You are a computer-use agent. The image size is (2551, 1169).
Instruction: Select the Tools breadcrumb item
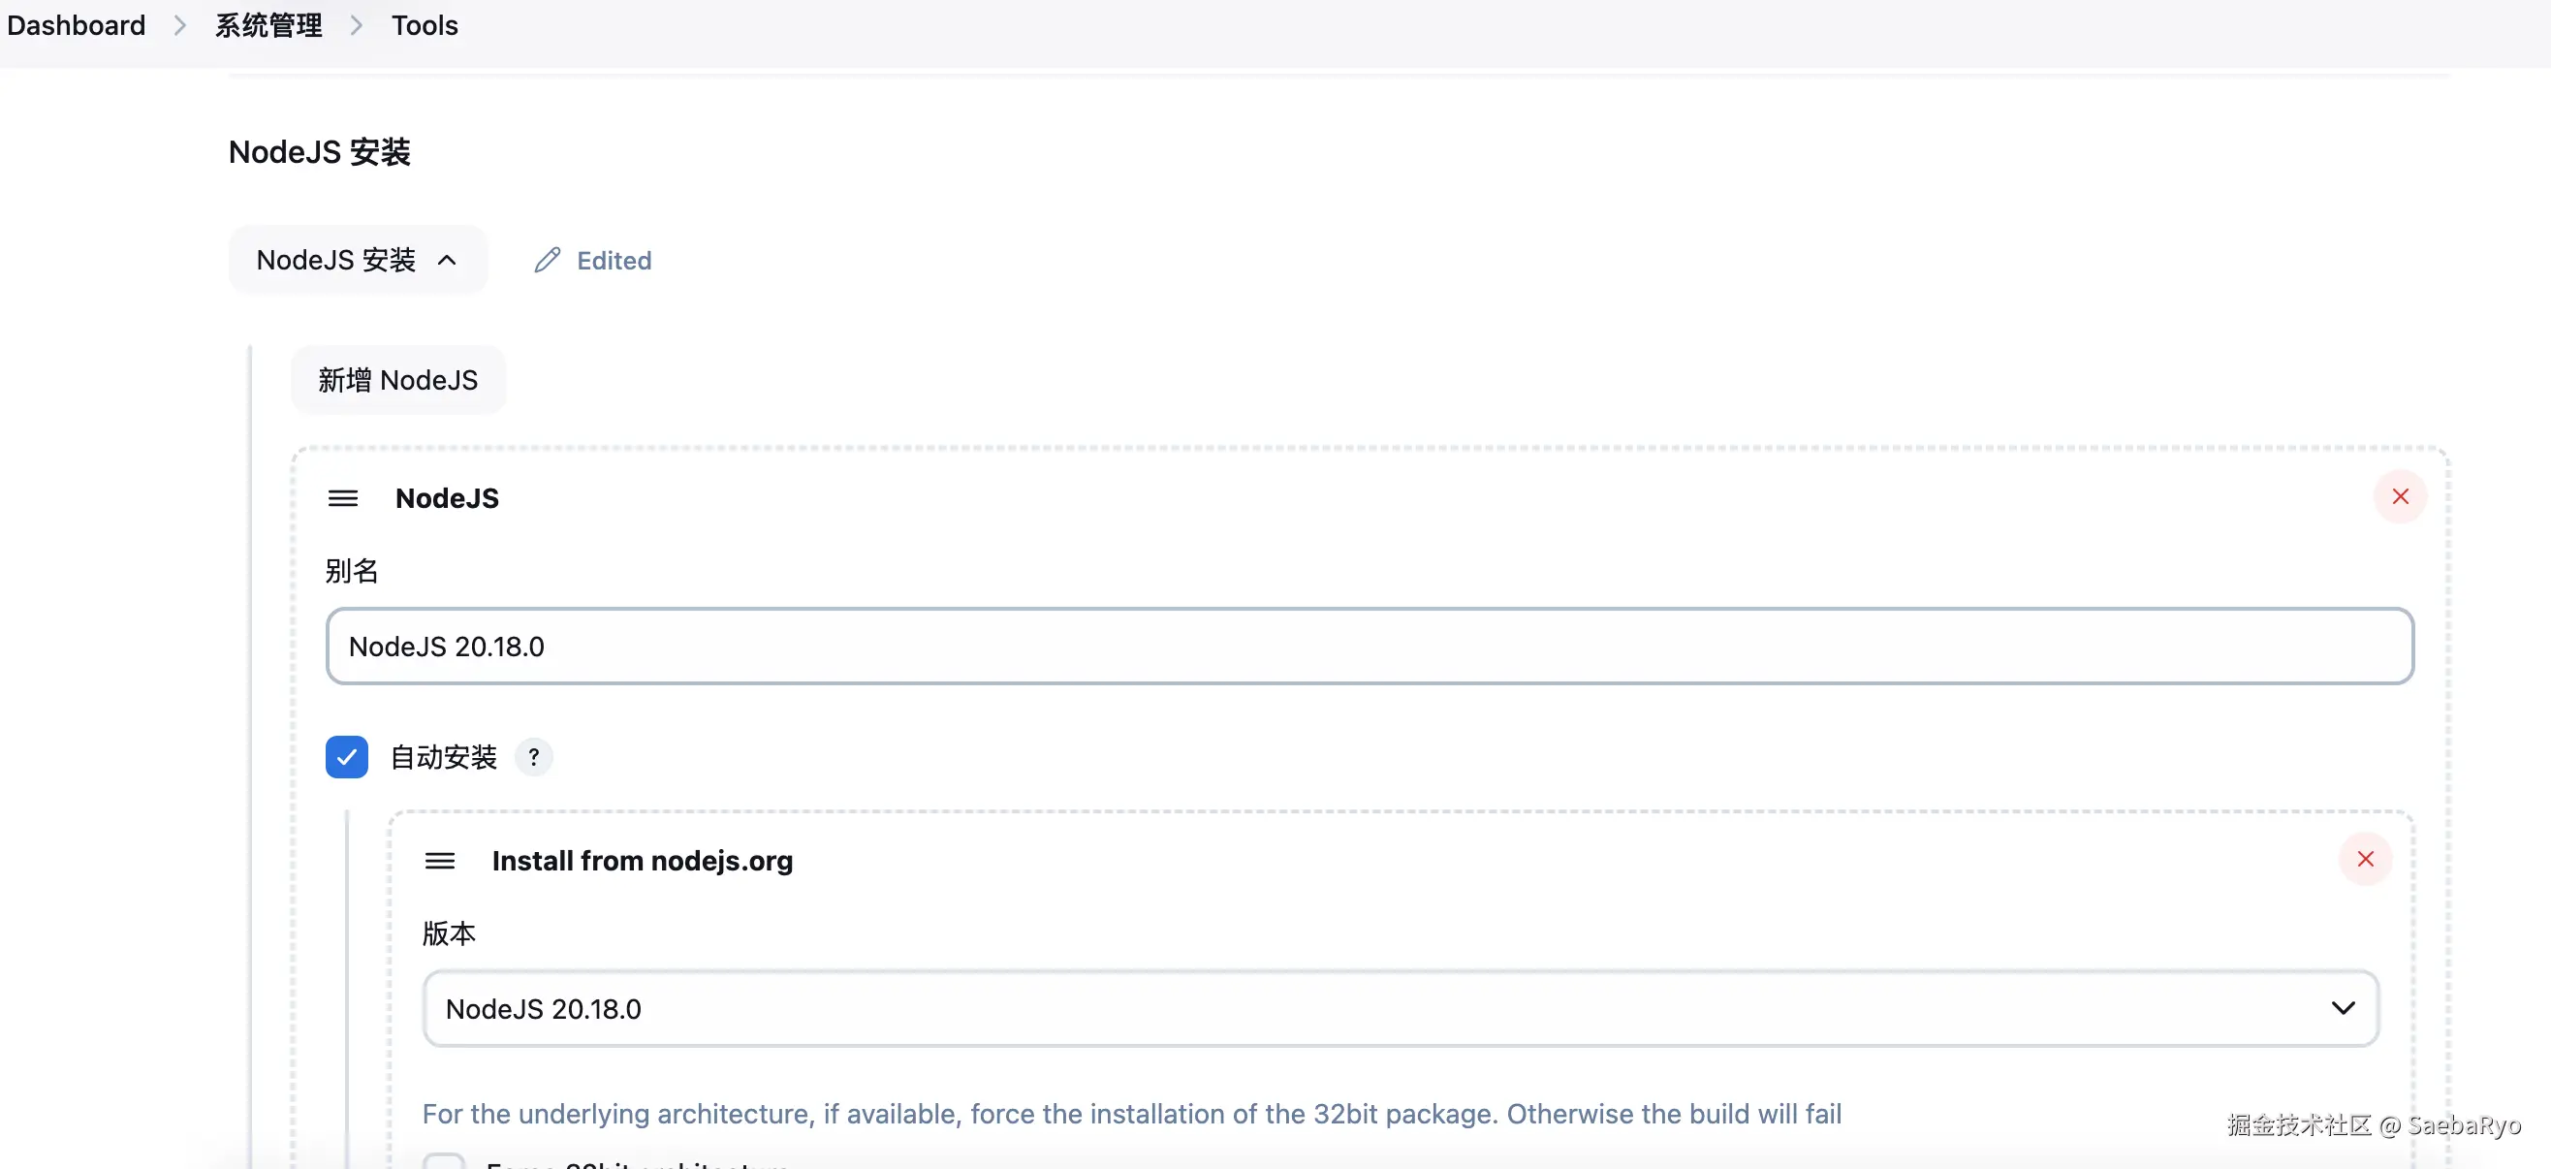[x=424, y=26]
